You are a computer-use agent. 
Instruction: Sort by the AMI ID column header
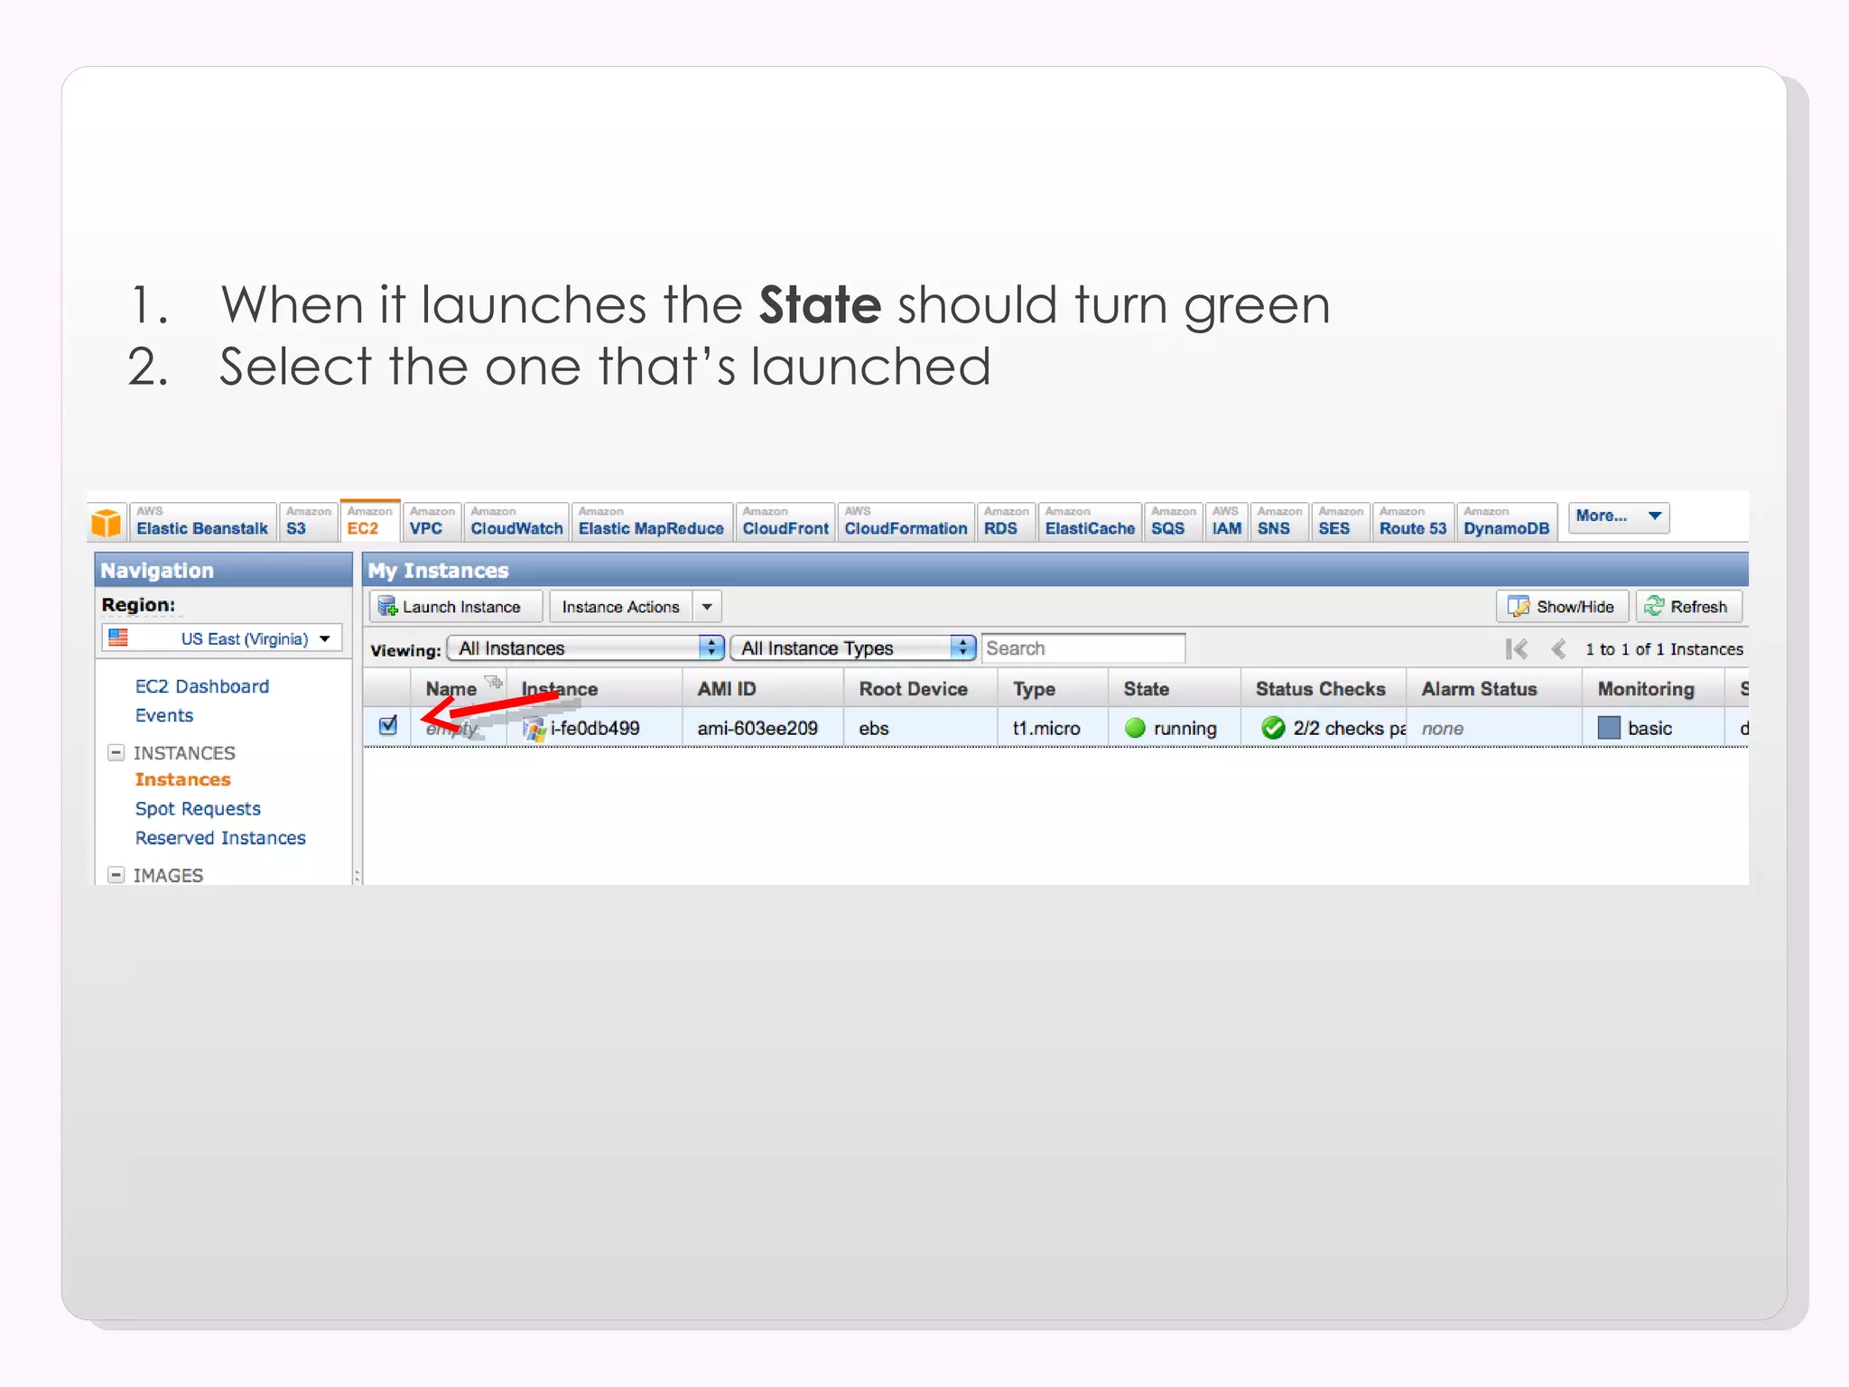[x=763, y=688]
